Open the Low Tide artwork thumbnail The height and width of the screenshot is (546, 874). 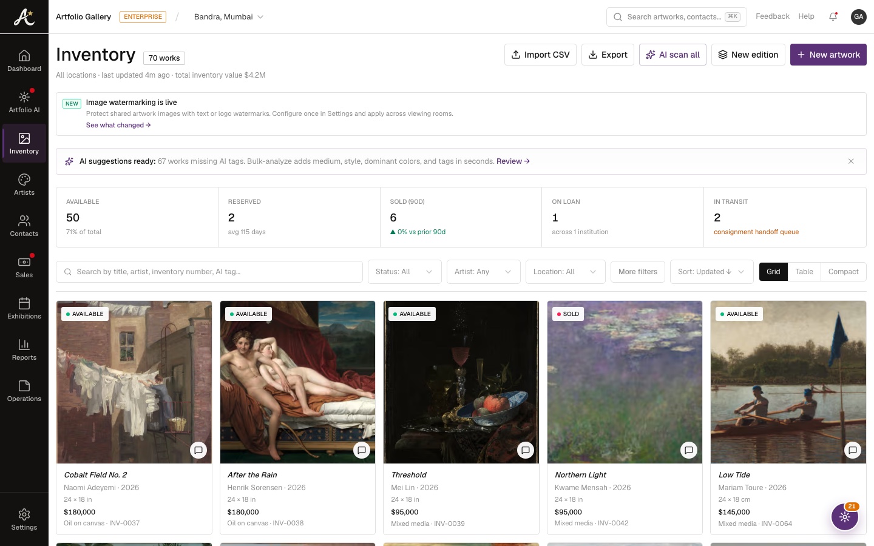[x=788, y=382]
